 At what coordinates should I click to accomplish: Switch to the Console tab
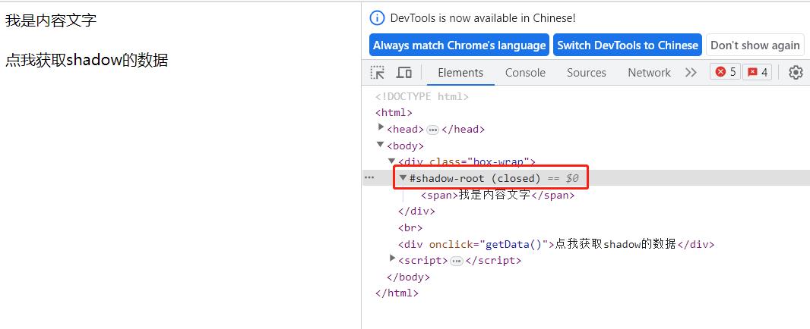click(x=525, y=73)
